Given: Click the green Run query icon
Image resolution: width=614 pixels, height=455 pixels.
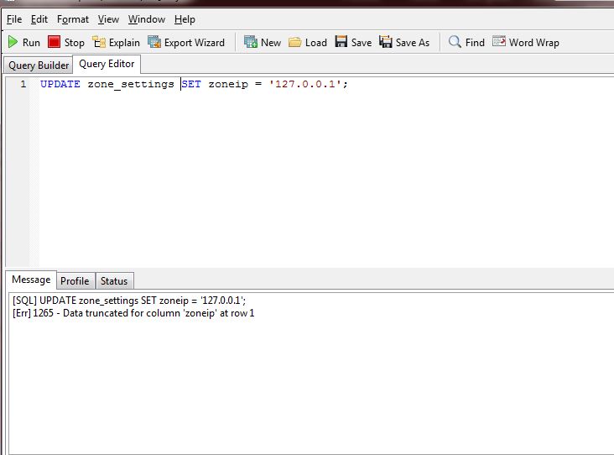Looking at the screenshot, I should point(13,42).
